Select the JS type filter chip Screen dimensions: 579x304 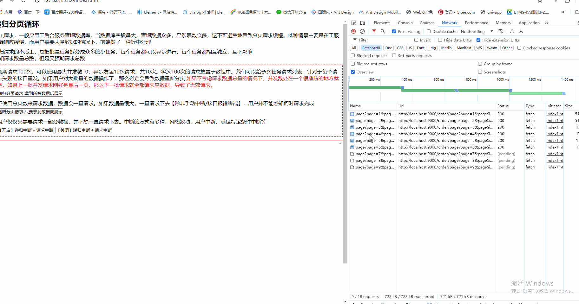coord(410,48)
